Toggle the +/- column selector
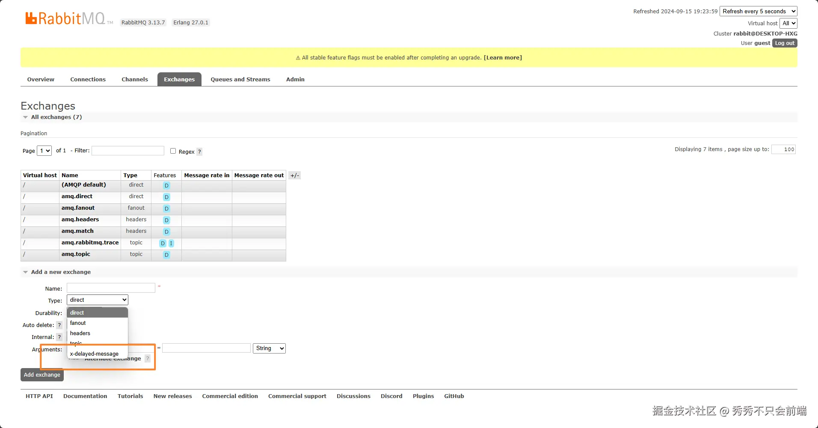The image size is (818, 428). pyautogui.click(x=295, y=175)
